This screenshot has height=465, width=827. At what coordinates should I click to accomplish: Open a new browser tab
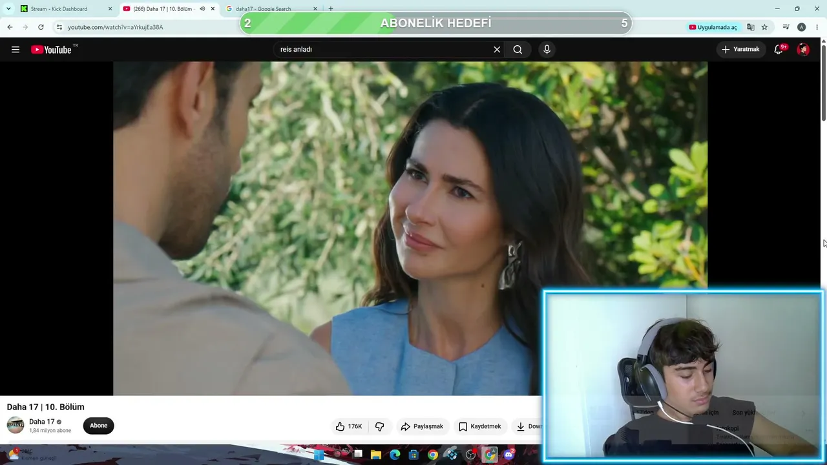tap(331, 9)
